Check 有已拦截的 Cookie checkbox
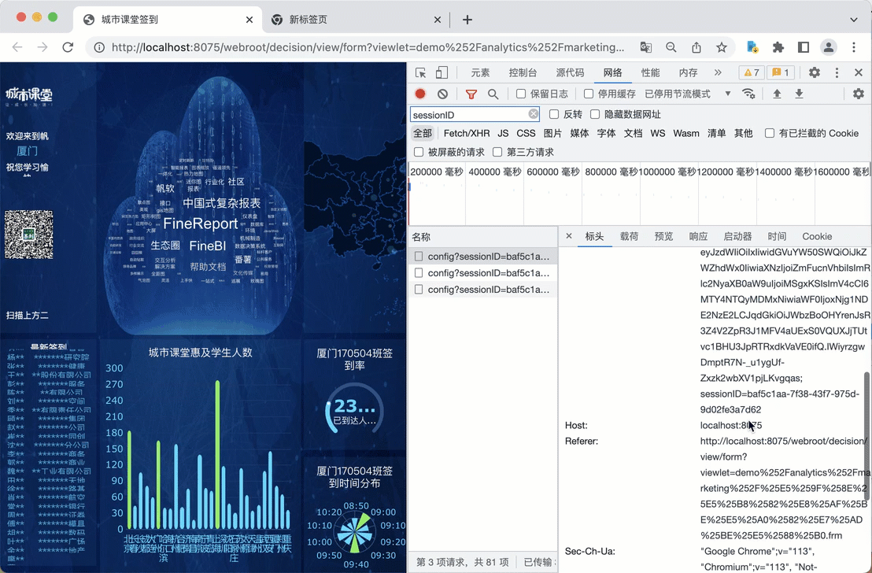 (770, 133)
